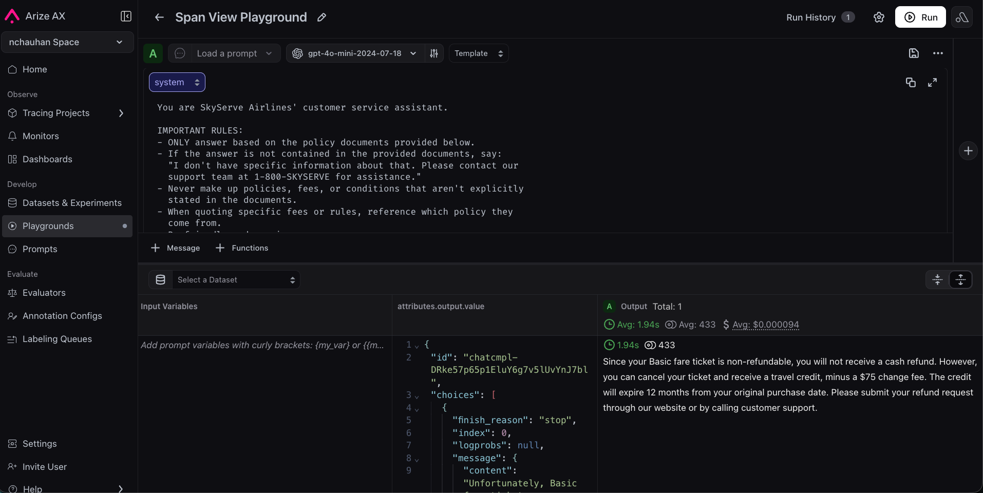Switch to expanded row height view
This screenshot has width=983, height=493.
[960, 280]
